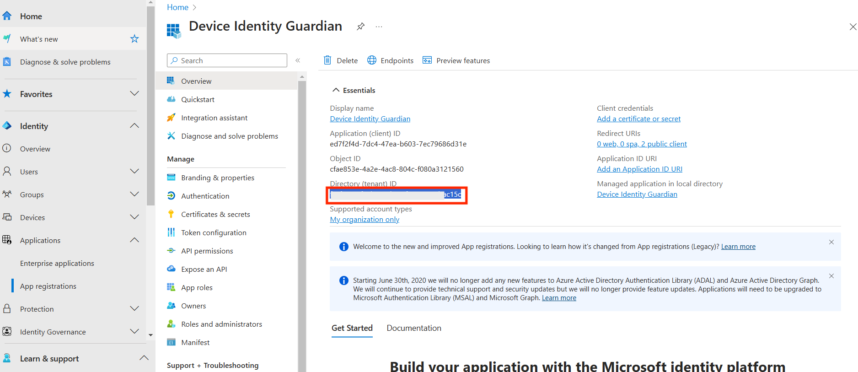
Task: Switch to the Documentation tab
Action: click(413, 328)
